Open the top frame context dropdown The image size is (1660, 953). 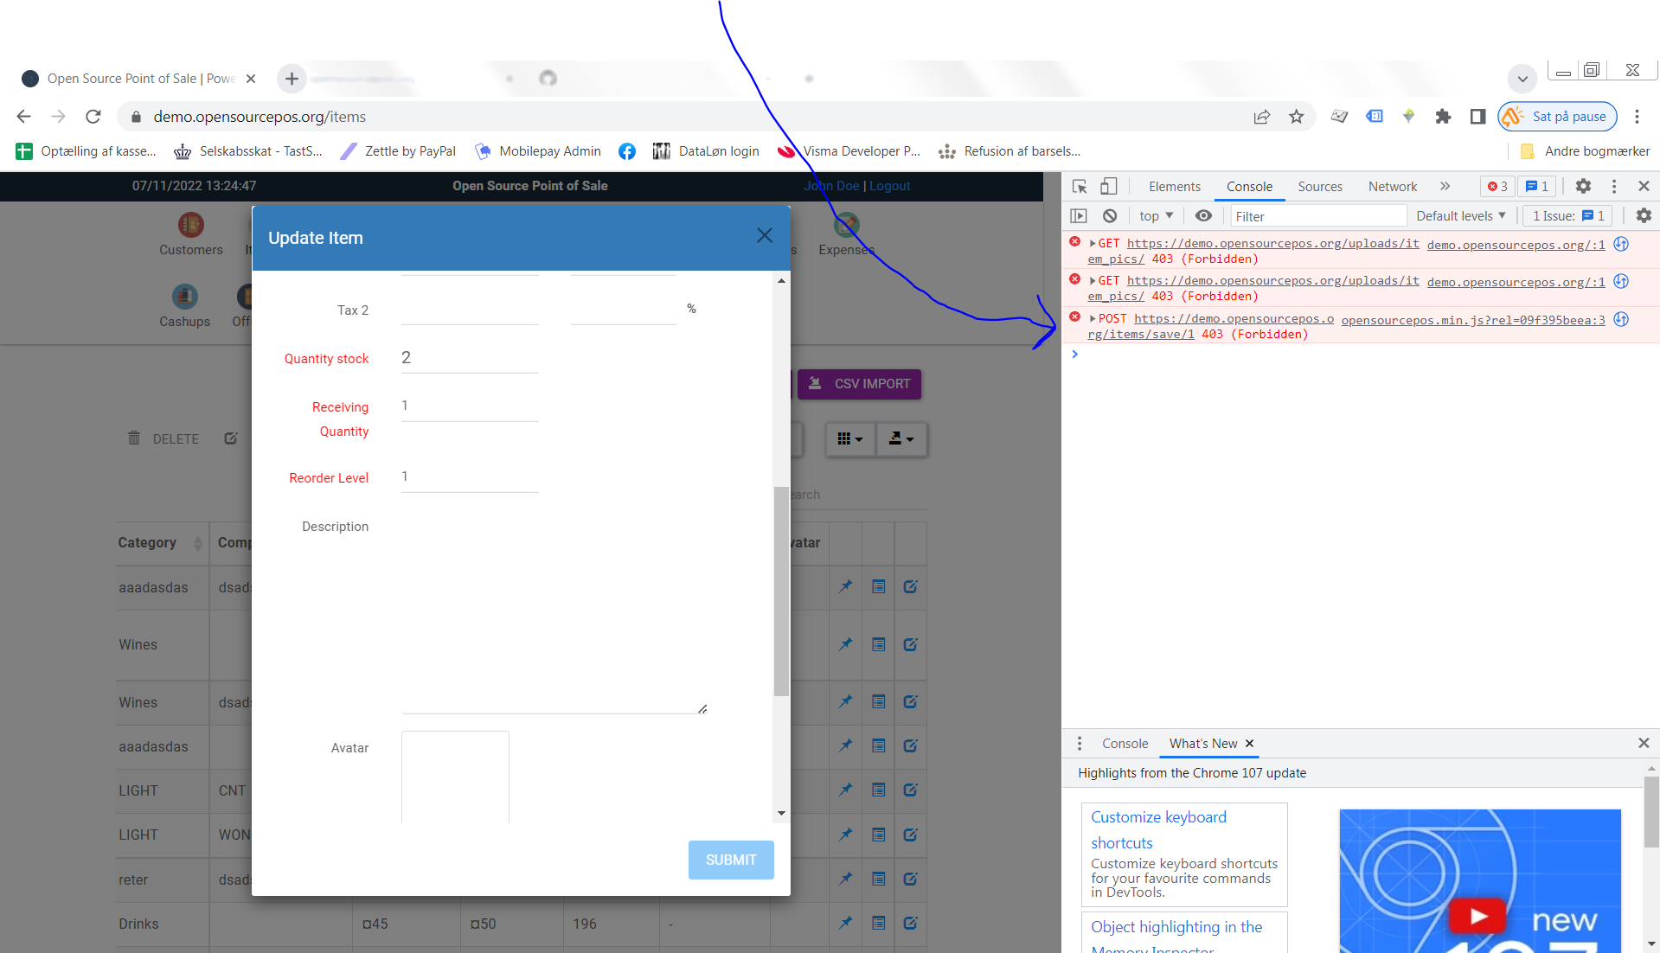[x=1154, y=215]
